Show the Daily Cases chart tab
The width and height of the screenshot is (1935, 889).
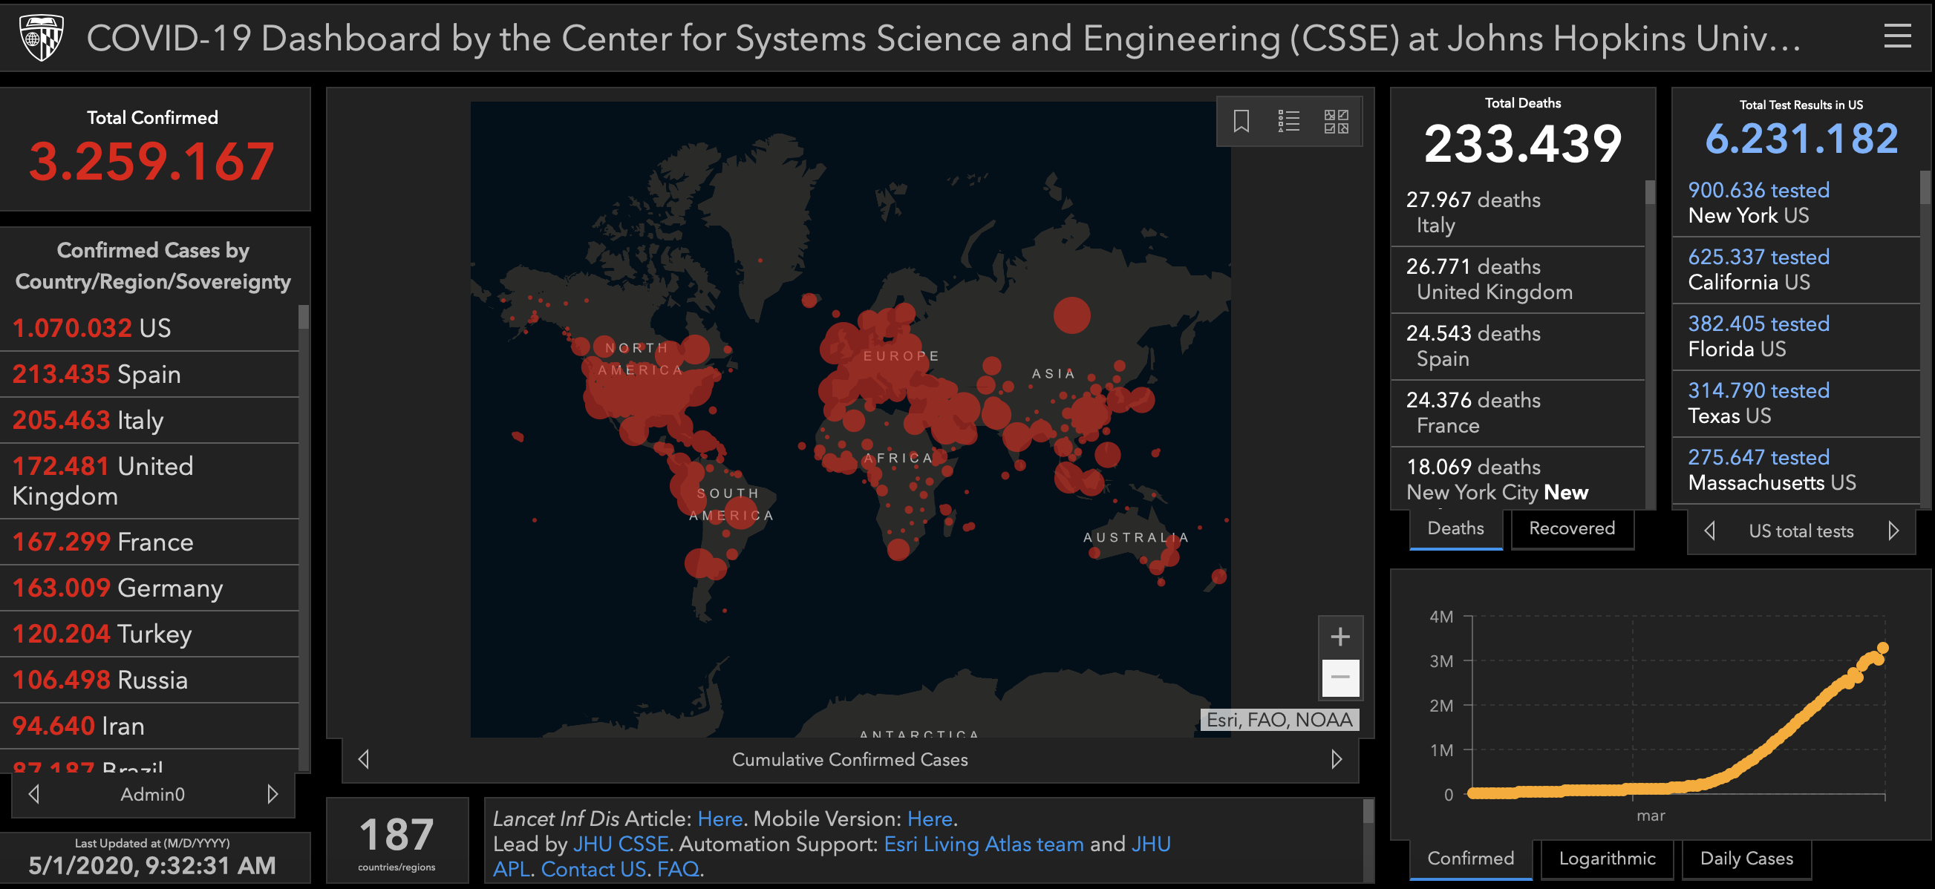[1746, 859]
